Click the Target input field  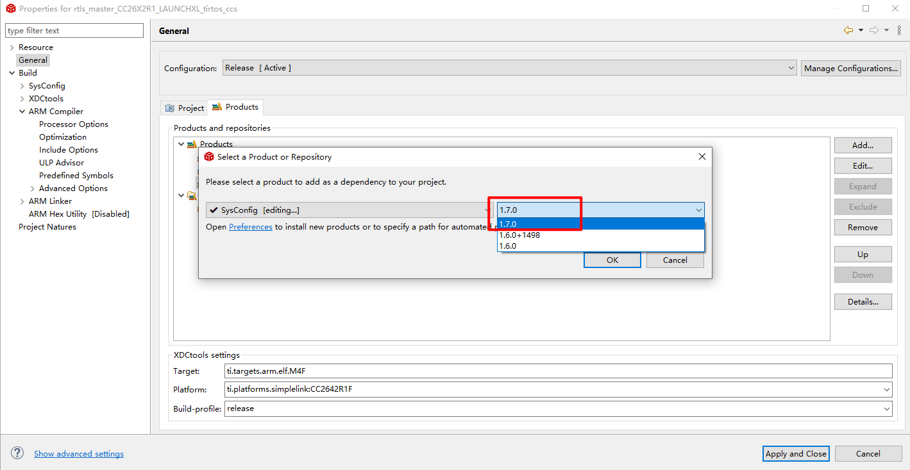tap(558, 371)
